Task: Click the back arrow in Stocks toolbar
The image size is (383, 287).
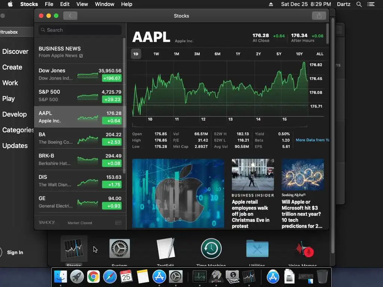Action: 70,16
